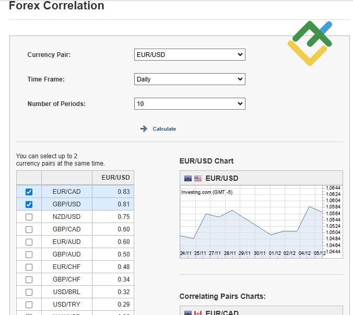Click the EUR/USD column header
The height and width of the screenshot is (315, 353).
pyautogui.click(x=115, y=178)
